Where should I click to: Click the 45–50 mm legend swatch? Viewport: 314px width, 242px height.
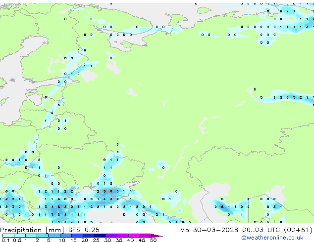(x=146, y=236)
